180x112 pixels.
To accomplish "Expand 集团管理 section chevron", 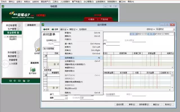I will (x=18, y=56).
